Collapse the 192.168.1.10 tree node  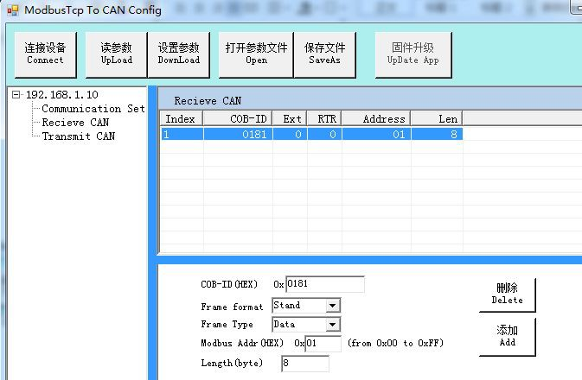coord(16,94)
